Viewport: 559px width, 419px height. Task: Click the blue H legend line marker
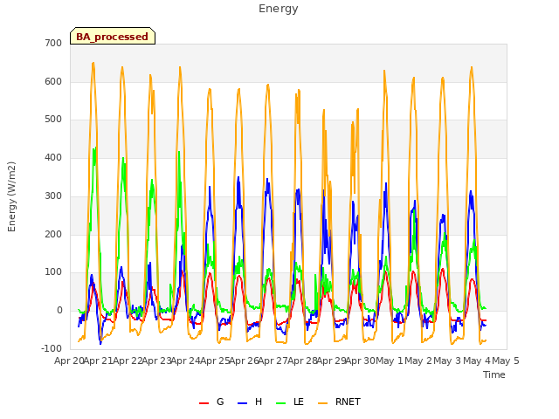click(x=243, y=403)
